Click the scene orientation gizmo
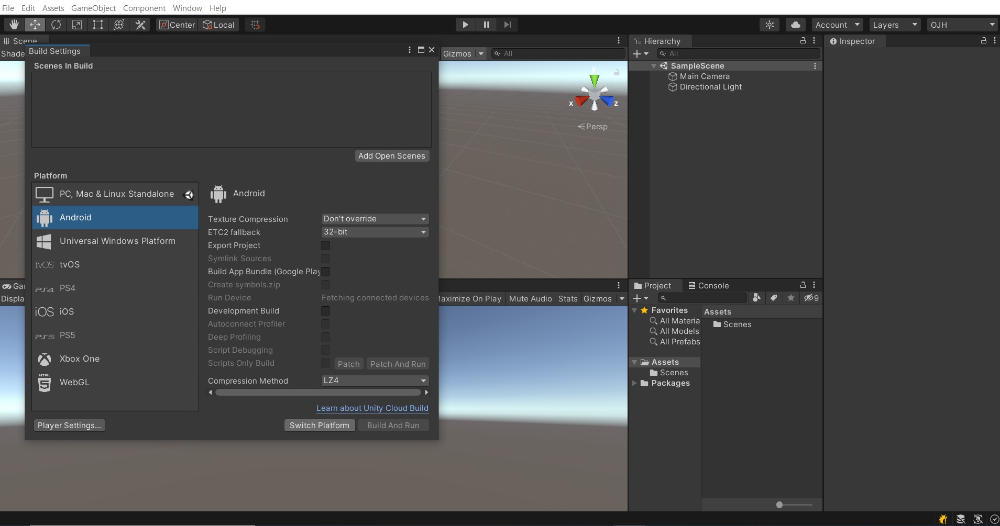The image size is (1000, 526). (x=594, y=95)
